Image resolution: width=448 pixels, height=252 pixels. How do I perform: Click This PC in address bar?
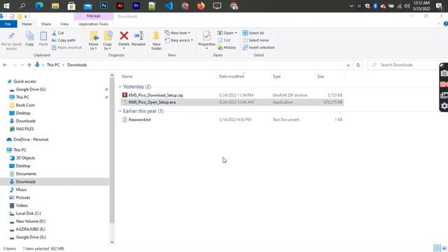[x=53, y=65]
